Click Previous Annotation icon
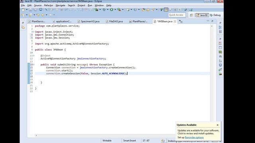 pyautogui.click(x=30, y=15)
